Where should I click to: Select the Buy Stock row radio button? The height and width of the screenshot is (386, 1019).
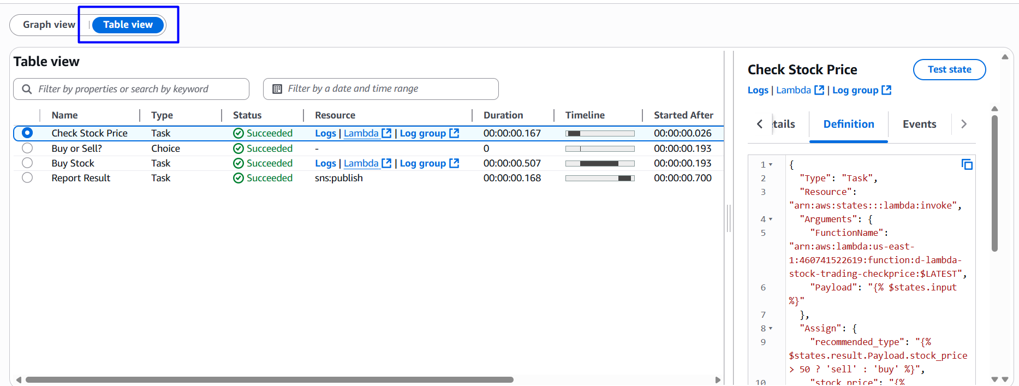click(27, 163)
